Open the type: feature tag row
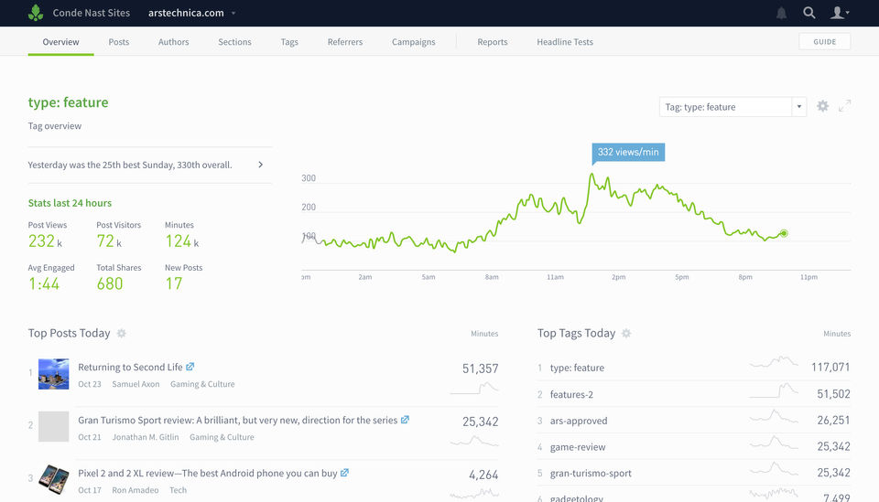Viewport: 879px width, 502px height. (693, 368)
